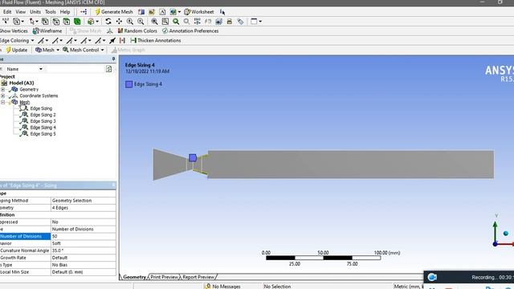Select the Edge selection filter
The height and width of the screenshot is (289, 514).
pyautogui.click(x=56, y=22)
